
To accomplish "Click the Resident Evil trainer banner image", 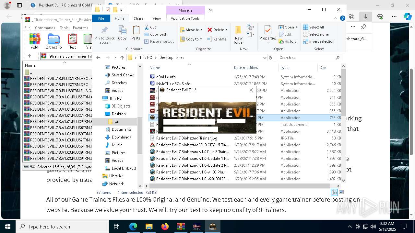I will click(x=207, y=117).
